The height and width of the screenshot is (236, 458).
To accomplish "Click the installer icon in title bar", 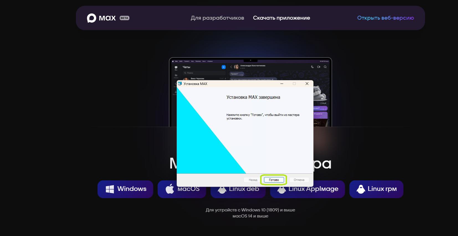I will (180, 84).
